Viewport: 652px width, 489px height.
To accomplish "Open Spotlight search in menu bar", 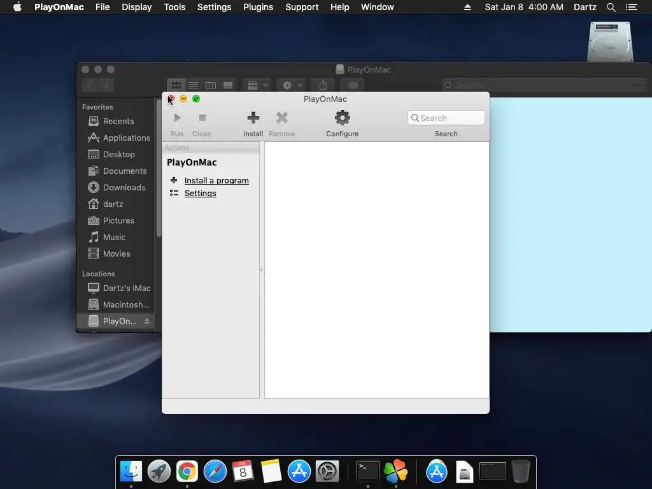I will pos(611,7).
